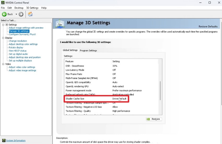Maximize the NVIDIA Control Panel window

click(210, 3)
